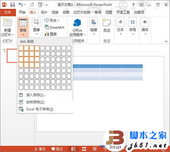This screenshot has height=152, width=170.
Task: Insert a Chart using the 图表 icon
Action: pyautogui.click(x=51, y=34)
